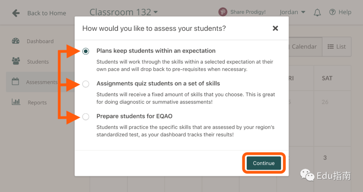The height and width of the screenshot is (192, 363).
Task: Open the Dashboard gauge icon
Action: pos(16,41)
